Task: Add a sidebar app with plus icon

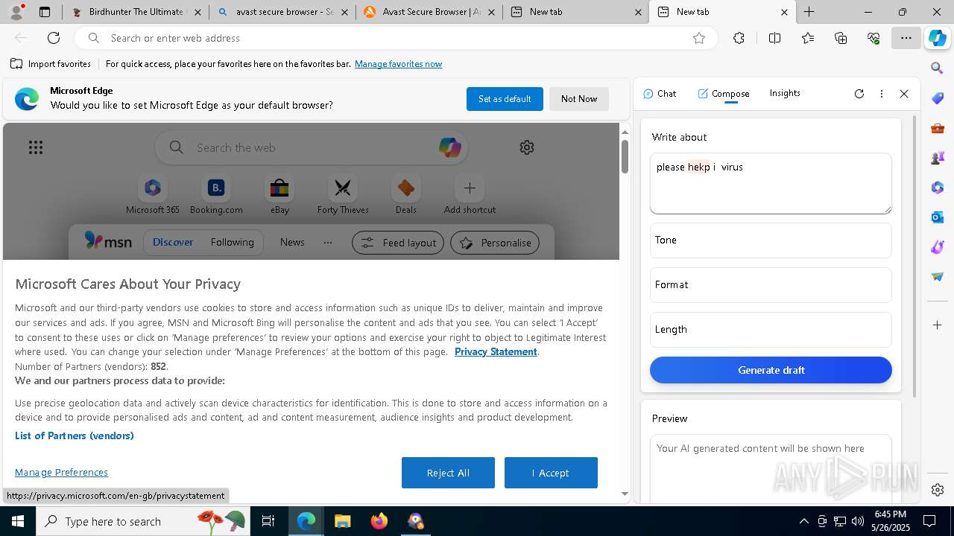Action: point(938,325)
